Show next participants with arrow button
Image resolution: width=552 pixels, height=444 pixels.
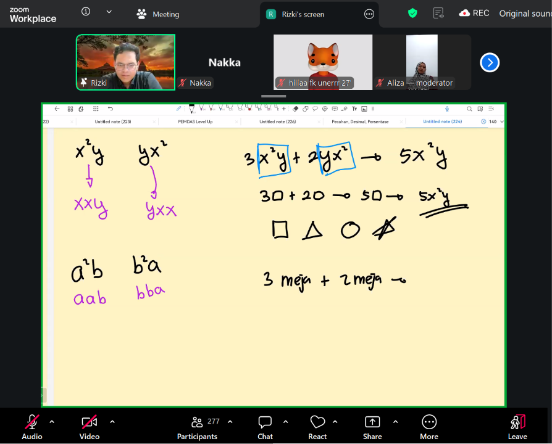pyautogui.click(x=490, y=62)
